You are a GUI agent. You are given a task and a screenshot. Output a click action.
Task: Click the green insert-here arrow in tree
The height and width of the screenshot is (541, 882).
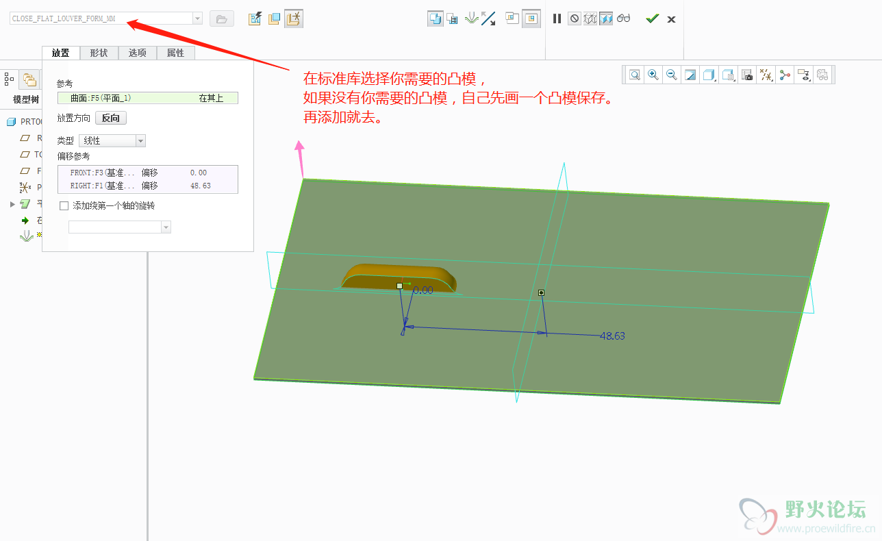pos(25,221)
